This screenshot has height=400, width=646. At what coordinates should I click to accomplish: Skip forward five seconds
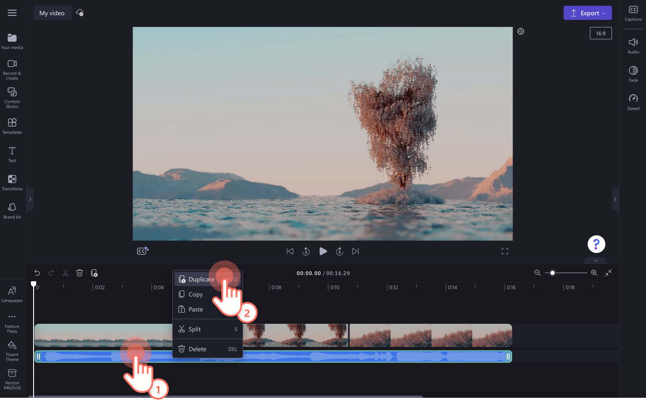pyautogui.click(x=339, y=251)
